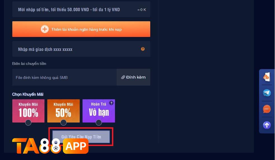
Task: Click the TA88 APP logo
Action: coord(50,146)
